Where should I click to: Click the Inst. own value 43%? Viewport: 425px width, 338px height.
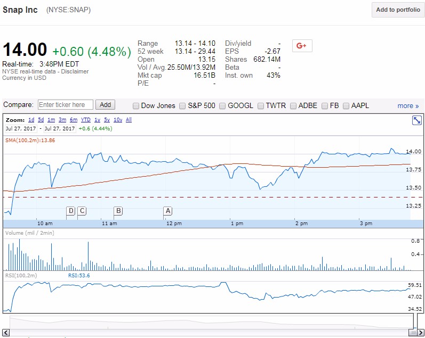click(x=274, y=75)
